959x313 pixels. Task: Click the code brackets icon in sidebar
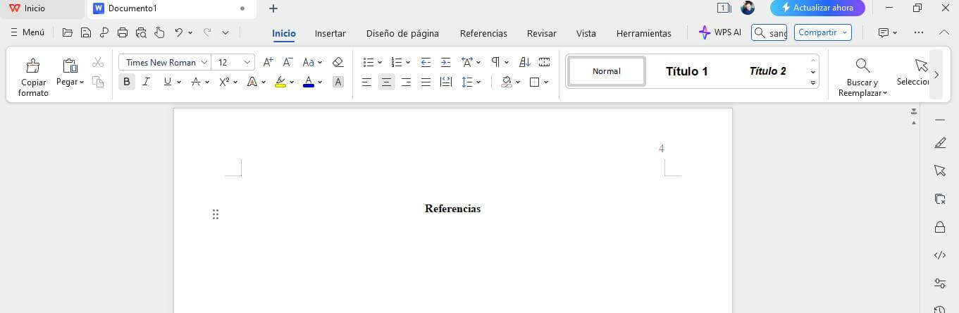939,255
